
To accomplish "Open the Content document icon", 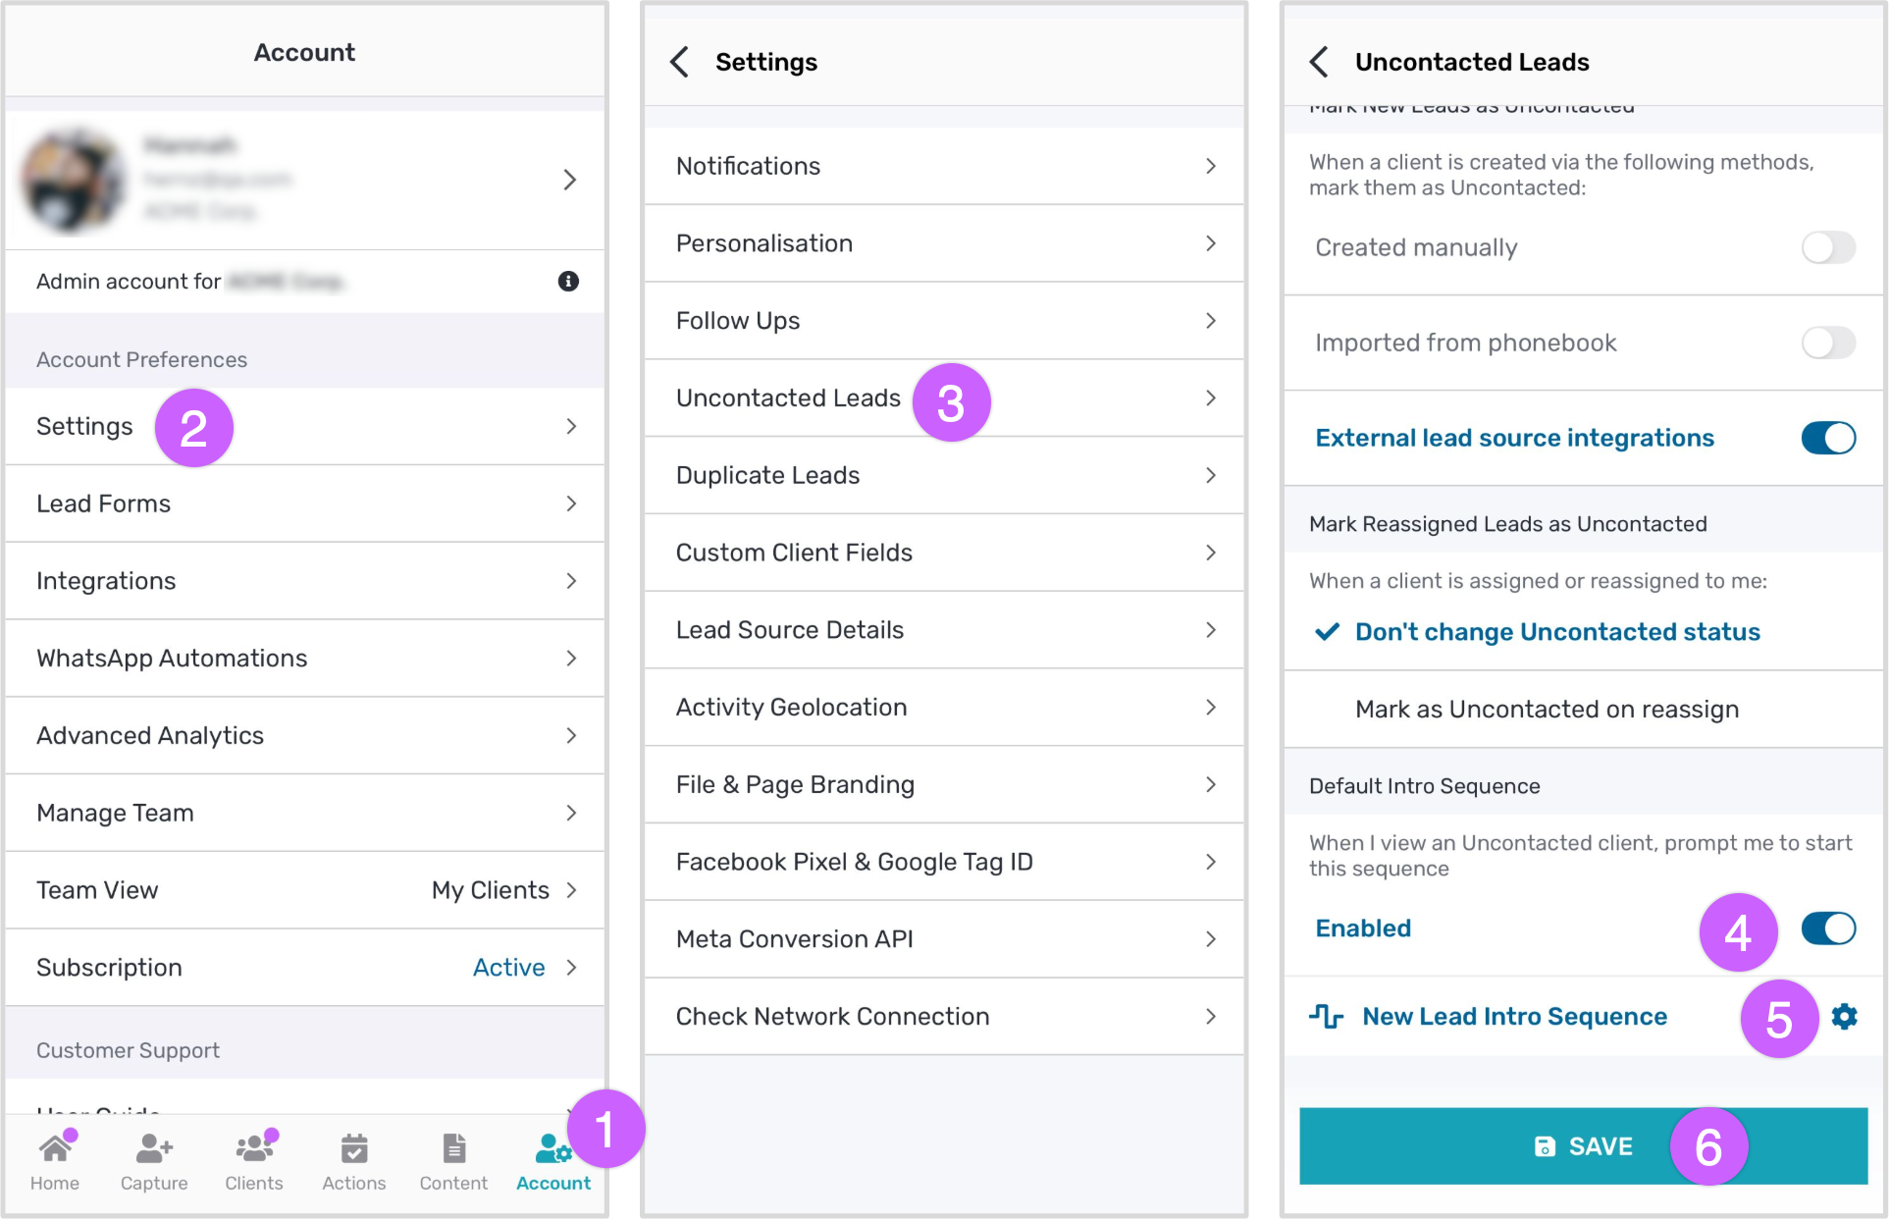I will coord(453,1147).
